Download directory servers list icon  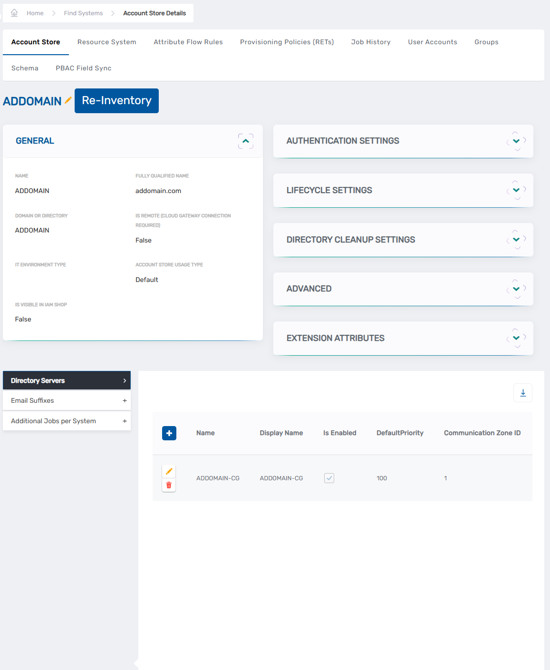pos(523,393)
